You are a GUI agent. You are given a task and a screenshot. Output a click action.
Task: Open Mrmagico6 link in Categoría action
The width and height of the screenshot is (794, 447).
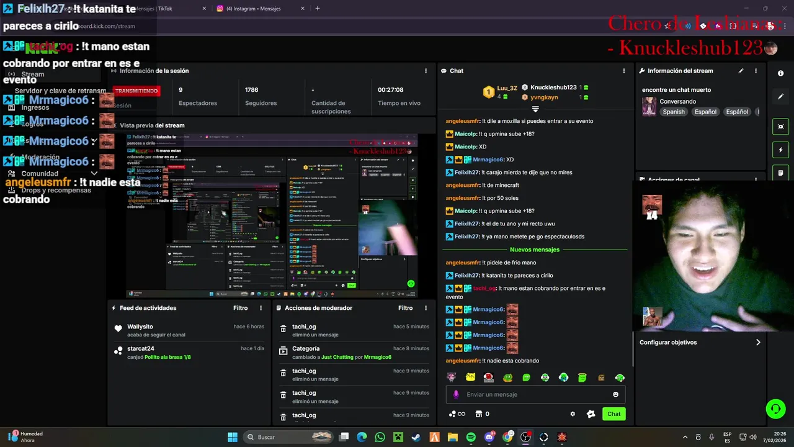point(377,357)
